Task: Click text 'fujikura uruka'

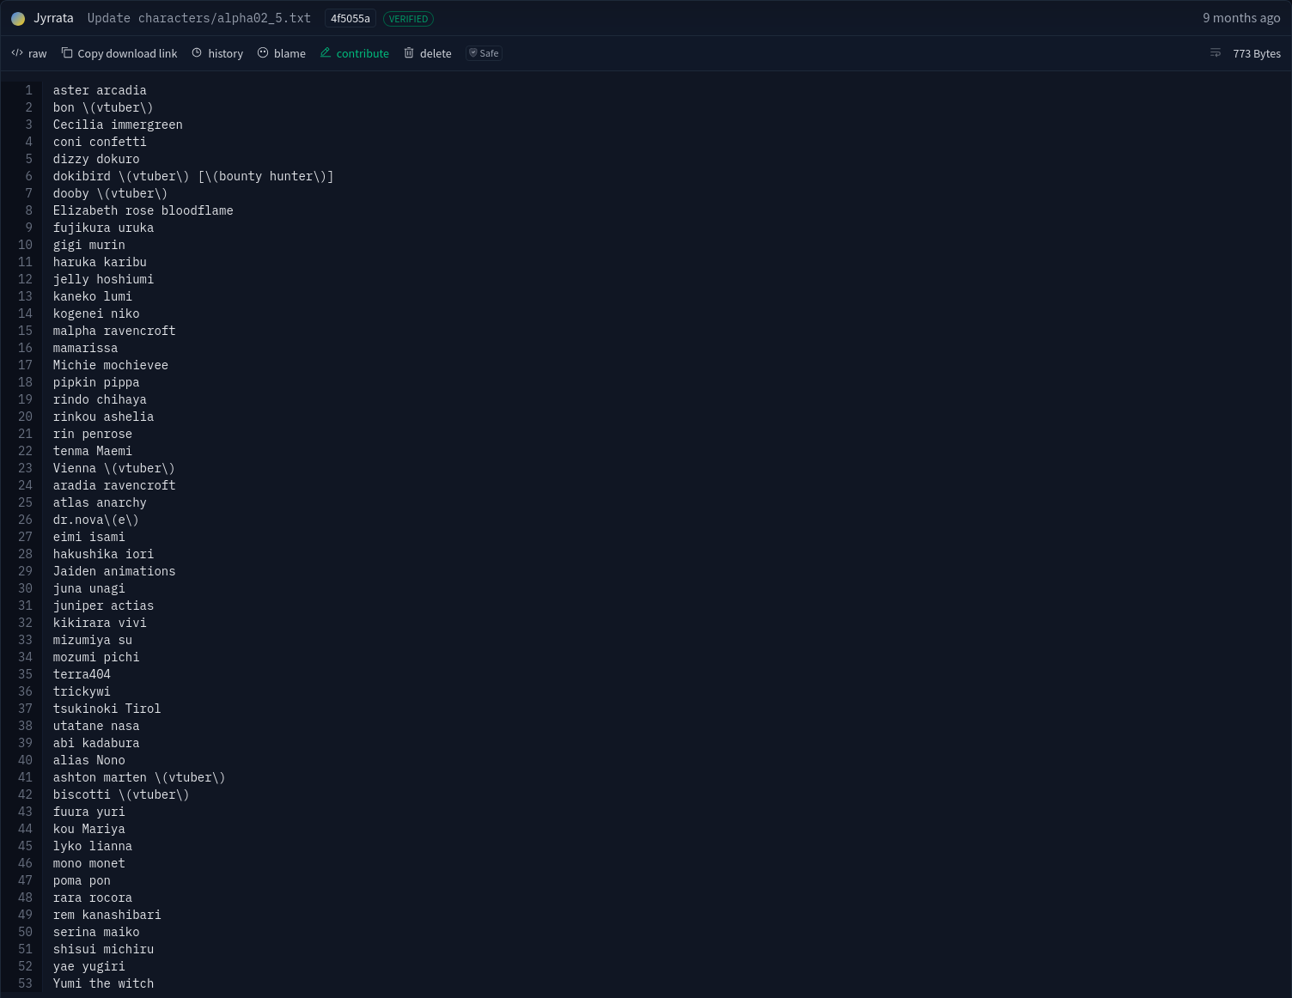Action: click(103, 228)
